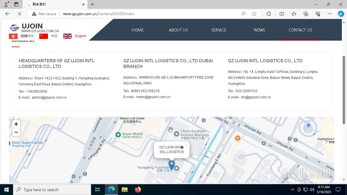Open the Windows Start menu

point(7,190)
